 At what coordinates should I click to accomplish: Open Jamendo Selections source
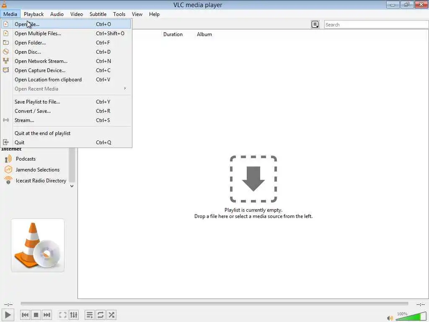coord(38,170)
